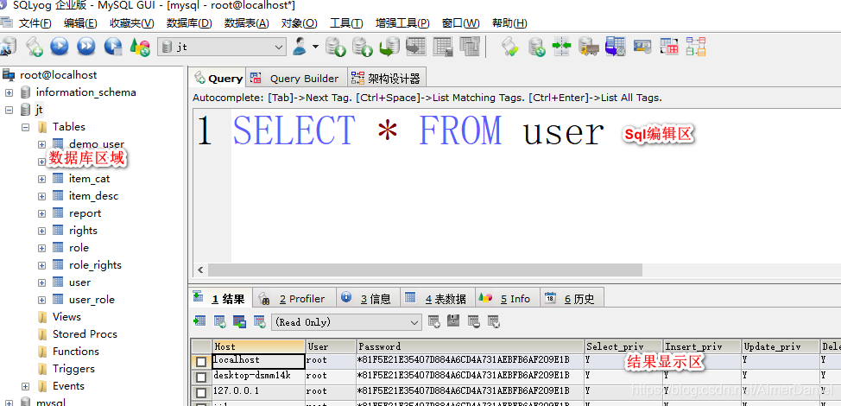Viewport: 841px width, 406px height.
Task: Open the user manager person icon
Action: 300,47
